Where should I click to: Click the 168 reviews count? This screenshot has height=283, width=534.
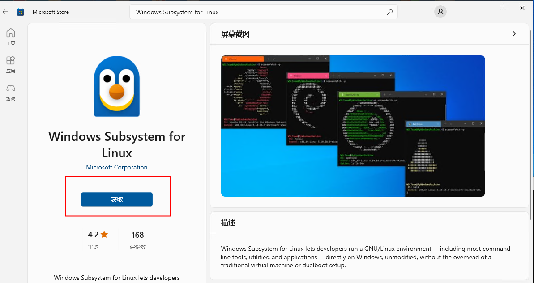[x=137, y=235]
